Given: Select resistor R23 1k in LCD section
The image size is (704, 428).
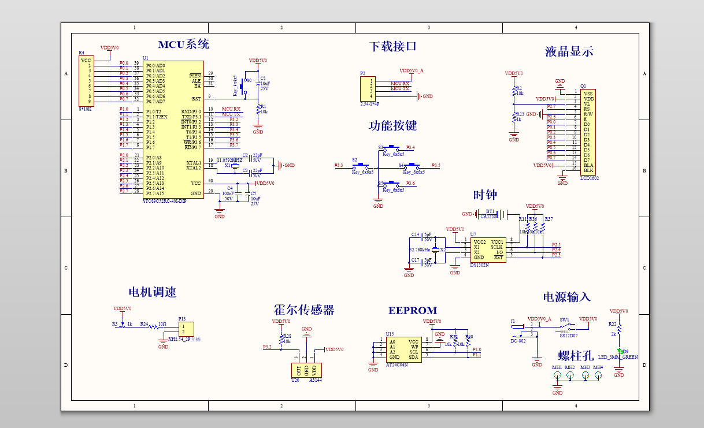Looking at the screenshot, I should coord(514,117).
